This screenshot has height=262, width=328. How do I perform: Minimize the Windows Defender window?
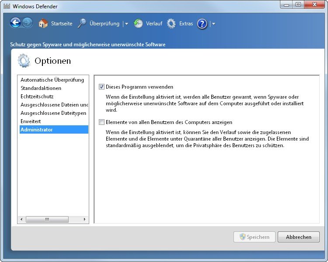[x=286, y=5]
